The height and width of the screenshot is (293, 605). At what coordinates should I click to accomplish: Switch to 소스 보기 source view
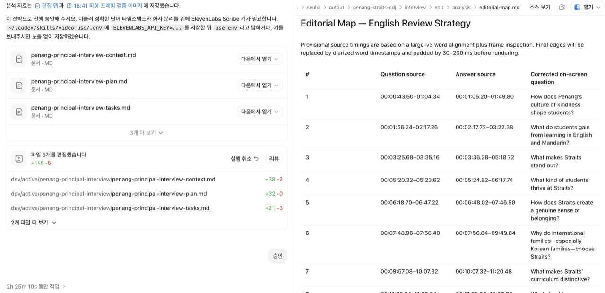[540, 8]
